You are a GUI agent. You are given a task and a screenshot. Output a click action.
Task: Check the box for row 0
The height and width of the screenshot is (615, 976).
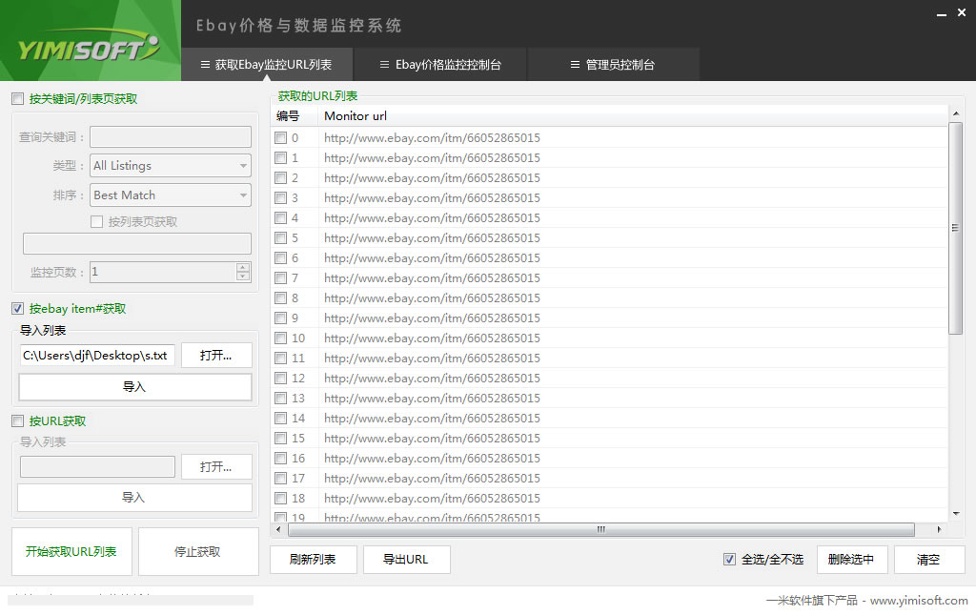point(281,138)
